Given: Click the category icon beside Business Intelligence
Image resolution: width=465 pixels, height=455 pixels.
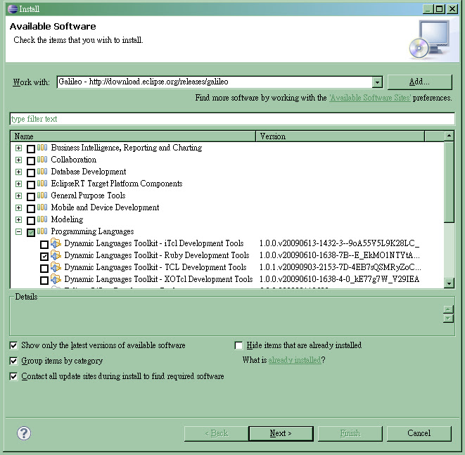Looking at the screenshot, I should click(42, 147).
